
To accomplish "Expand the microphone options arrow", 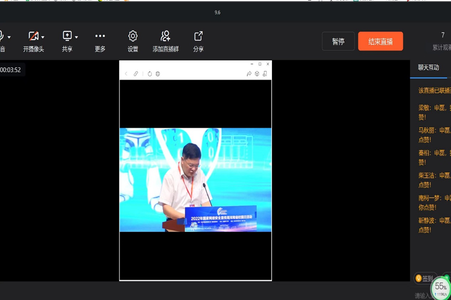I will [9, 37].
